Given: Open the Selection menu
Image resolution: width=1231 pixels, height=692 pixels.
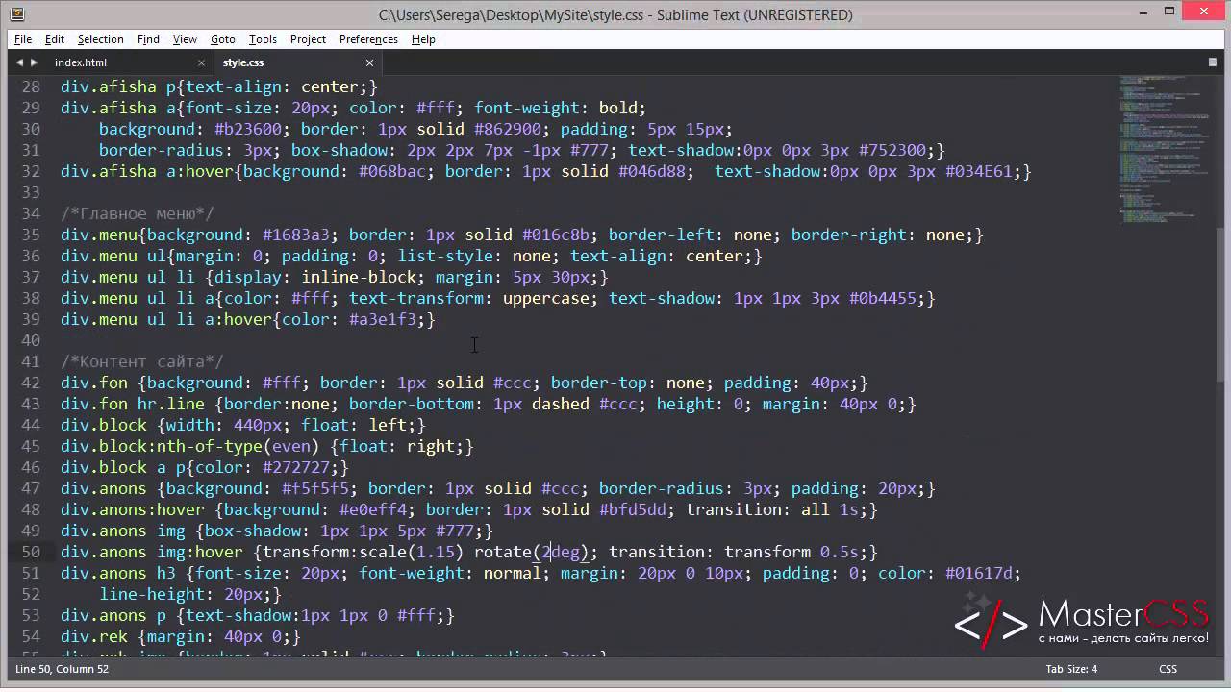Looking at the screenshot, I should click(101, 39).
